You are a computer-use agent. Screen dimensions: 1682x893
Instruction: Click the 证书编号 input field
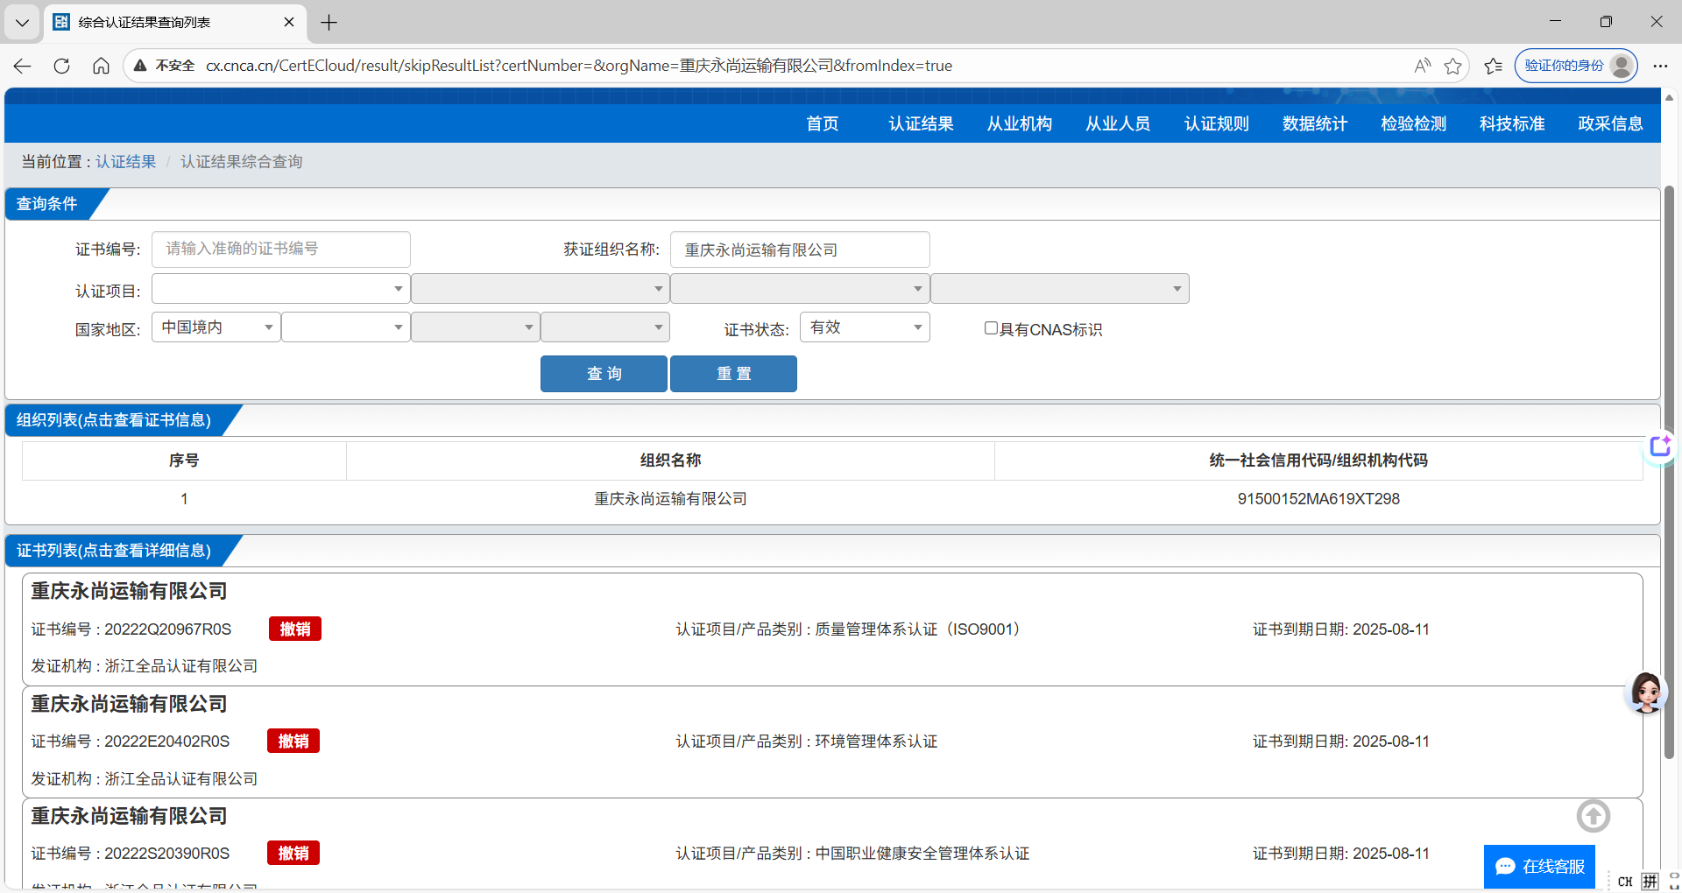point(280,250)
